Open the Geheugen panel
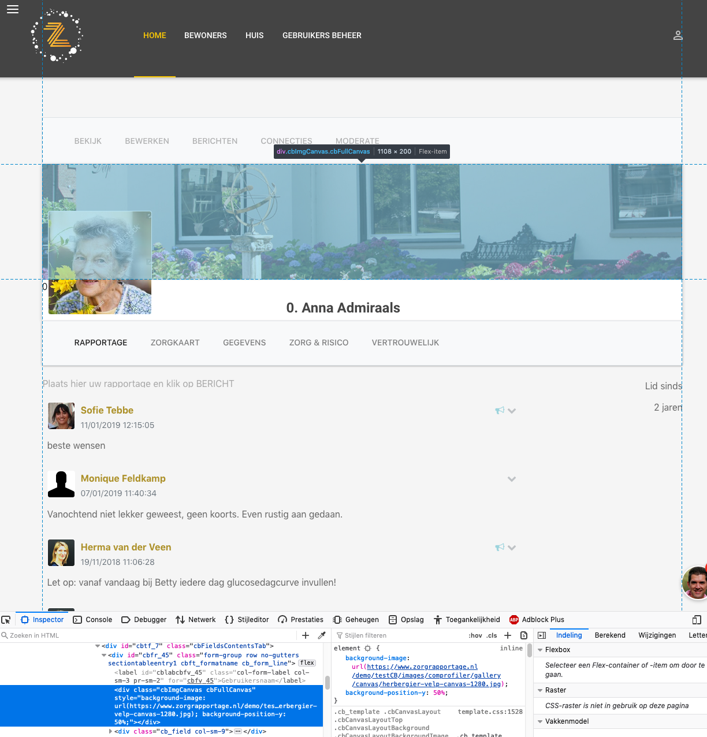Image resolution: width=707 pixels, height=737 pixels. (356, 620)
